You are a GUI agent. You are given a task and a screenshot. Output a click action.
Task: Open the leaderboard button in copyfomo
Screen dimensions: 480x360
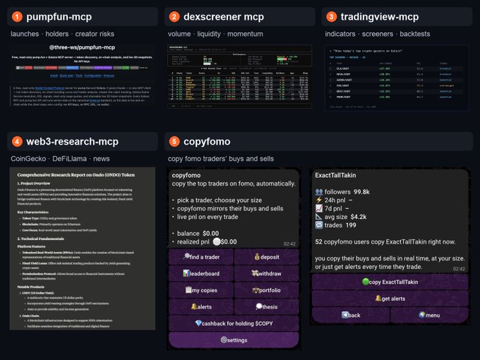click(x=201, y=273)
